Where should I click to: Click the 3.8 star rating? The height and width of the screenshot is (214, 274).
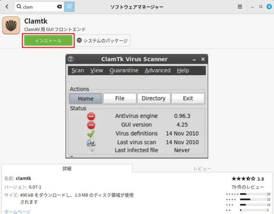tap(248, 179)
